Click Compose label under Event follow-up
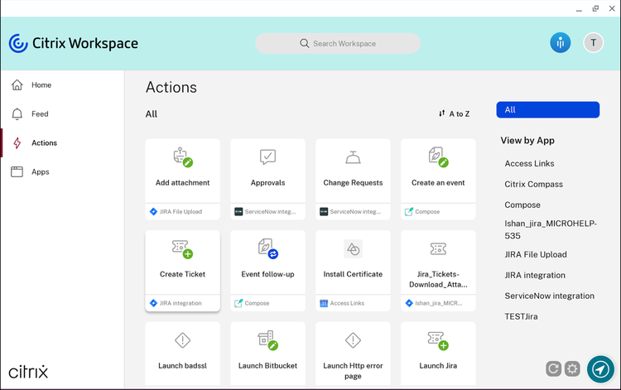The width and height of the screenshot is (621, 390). 257,303
